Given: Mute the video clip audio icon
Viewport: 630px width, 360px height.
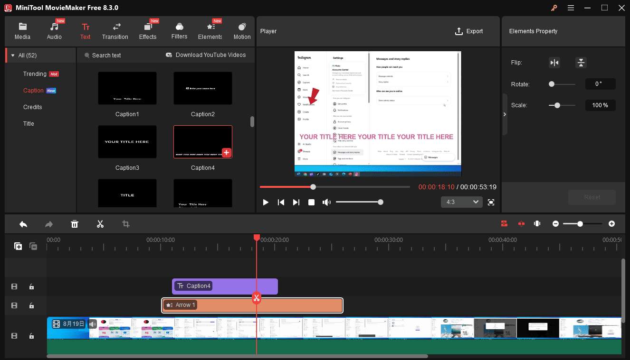Looking at the screenshot, I should click(x=92, y=324).
